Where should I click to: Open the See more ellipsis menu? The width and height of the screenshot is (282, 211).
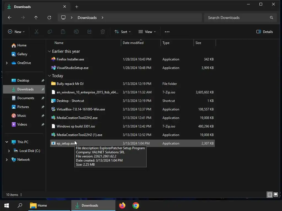coord(167,32)
